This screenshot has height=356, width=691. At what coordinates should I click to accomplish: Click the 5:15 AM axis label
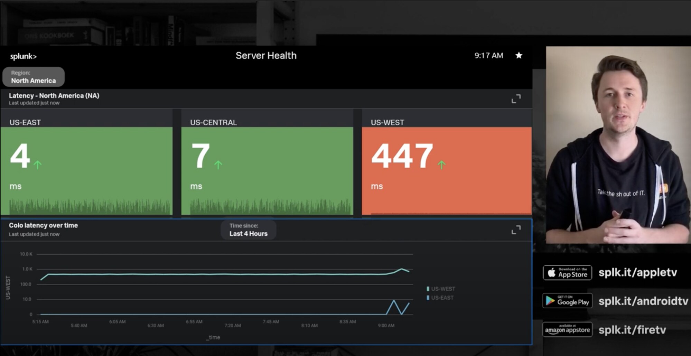coord(40,322)
